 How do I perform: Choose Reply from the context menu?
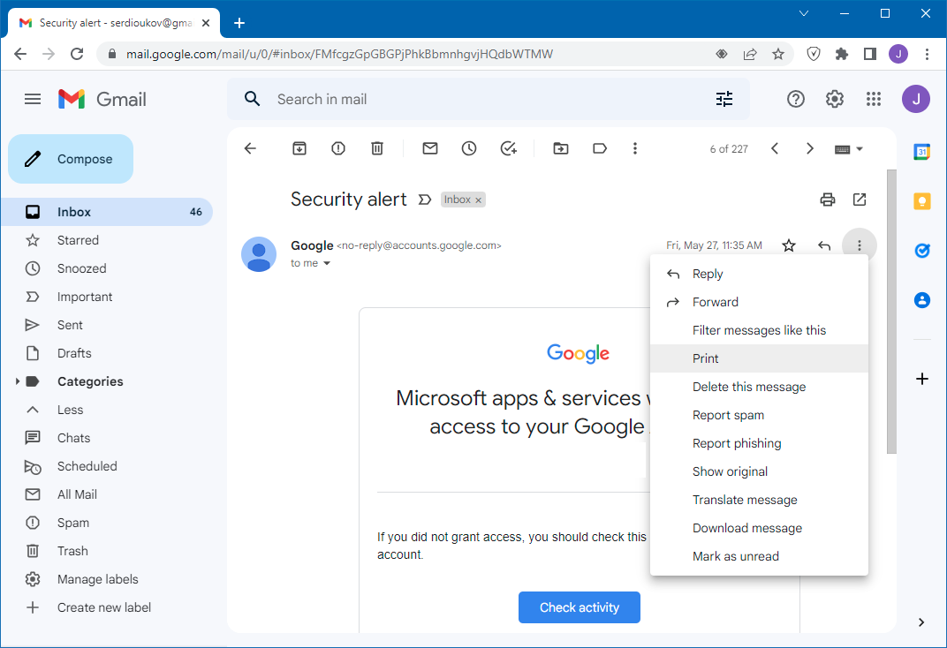click(x=759, y=274)
